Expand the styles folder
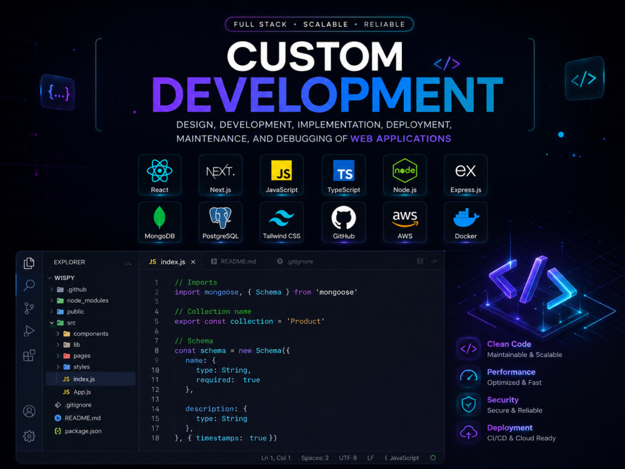625x469 pixels. tap(58, 367)
